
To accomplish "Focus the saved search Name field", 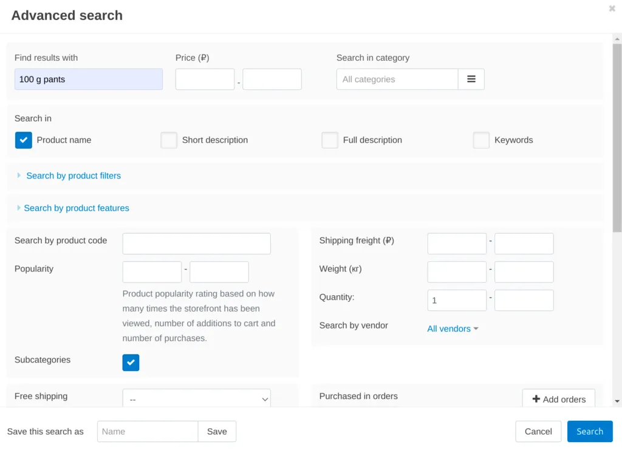I will coord(148,432).
